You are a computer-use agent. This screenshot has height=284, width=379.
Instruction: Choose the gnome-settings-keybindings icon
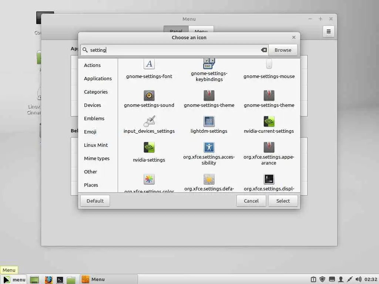point(209,64)
